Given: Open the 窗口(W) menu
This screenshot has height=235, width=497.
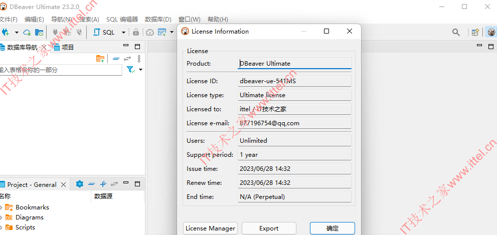Looking at the screenshot, I should click(x=190, y=20).
